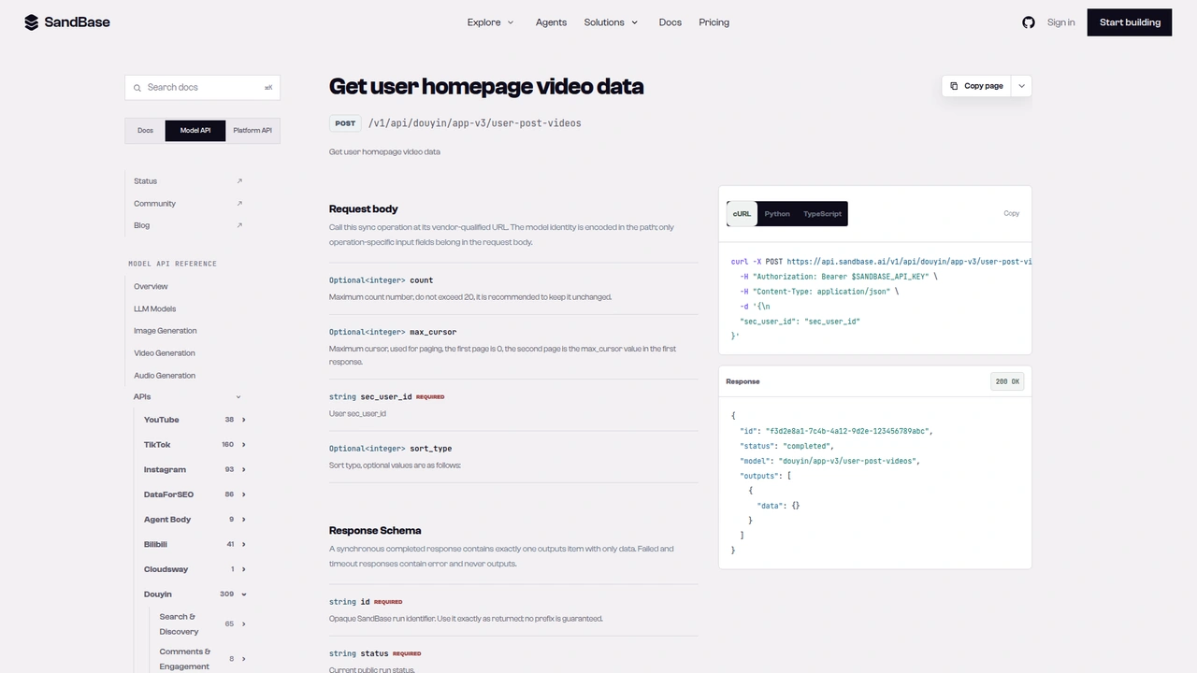Open the GitHub icon link
1197x673 pixels.
point(1029,22)
